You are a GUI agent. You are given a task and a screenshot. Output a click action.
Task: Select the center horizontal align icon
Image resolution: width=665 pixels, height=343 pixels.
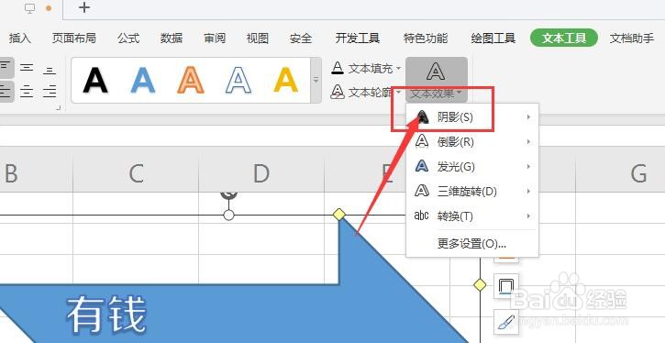(27, 91)
